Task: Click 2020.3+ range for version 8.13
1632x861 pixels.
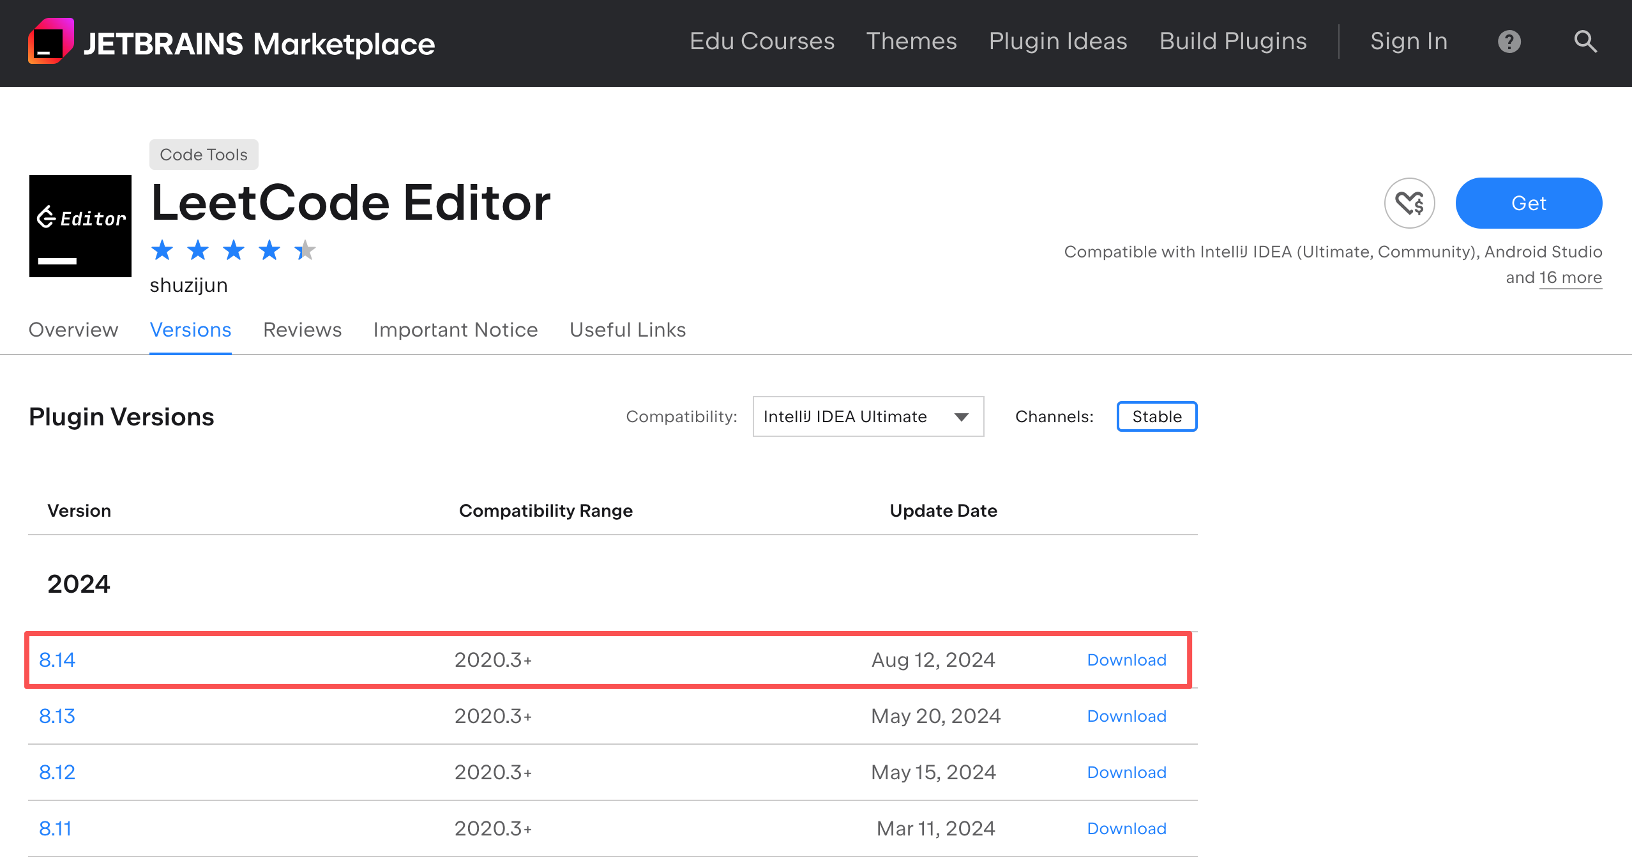Action: 493,716
